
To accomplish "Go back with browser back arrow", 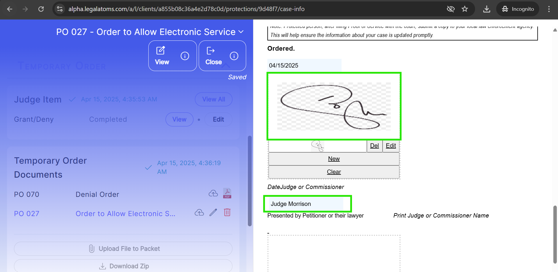I will pyautogui.click(x=10, y=9).
